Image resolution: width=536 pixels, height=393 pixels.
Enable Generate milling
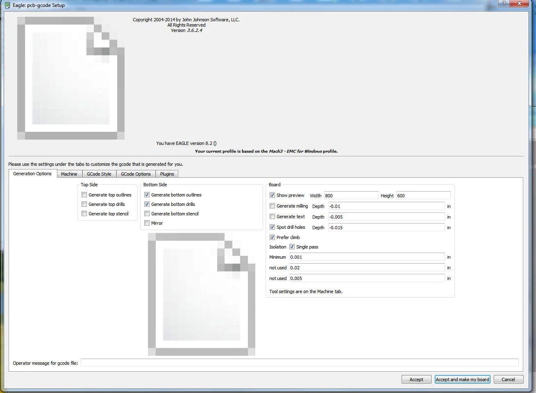click(272, 206)
